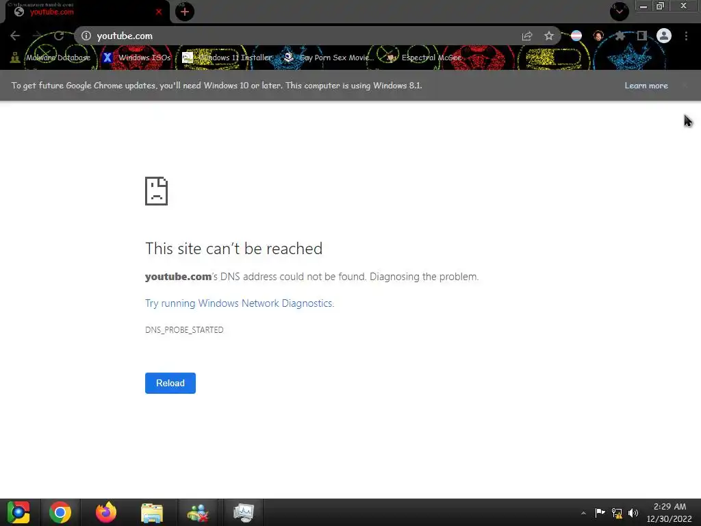The width and height of the screenshot is (701, 526).
Task: Select the youtube.com tab
Action: (87, 12)
